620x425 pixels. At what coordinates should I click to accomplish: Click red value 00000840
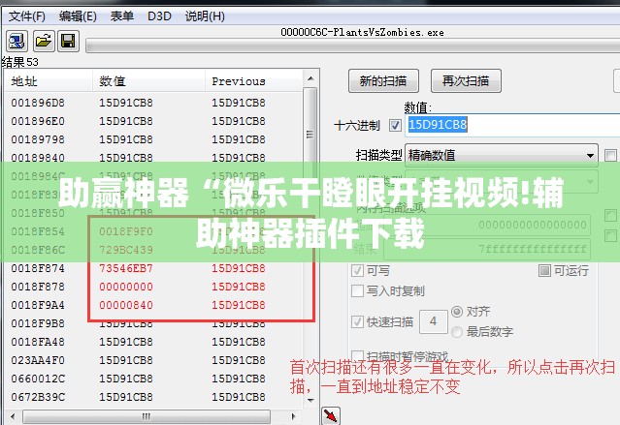(x=126, y=305)
